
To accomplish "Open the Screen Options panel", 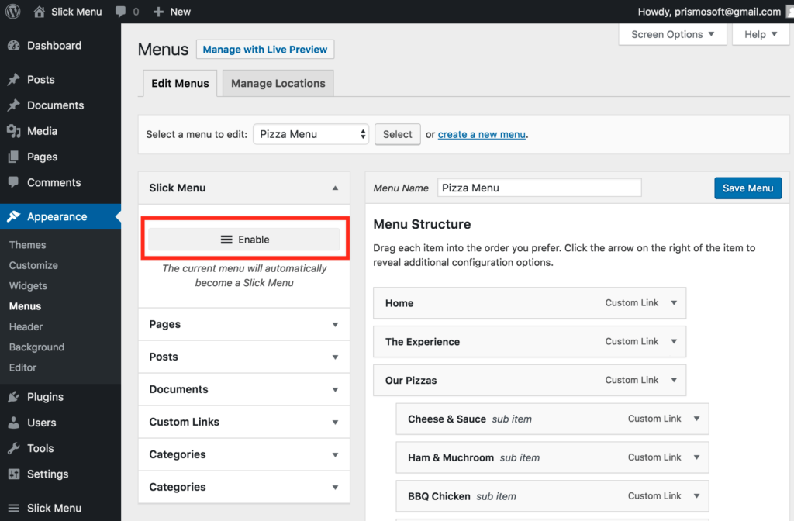I will [x=671, y=34].
